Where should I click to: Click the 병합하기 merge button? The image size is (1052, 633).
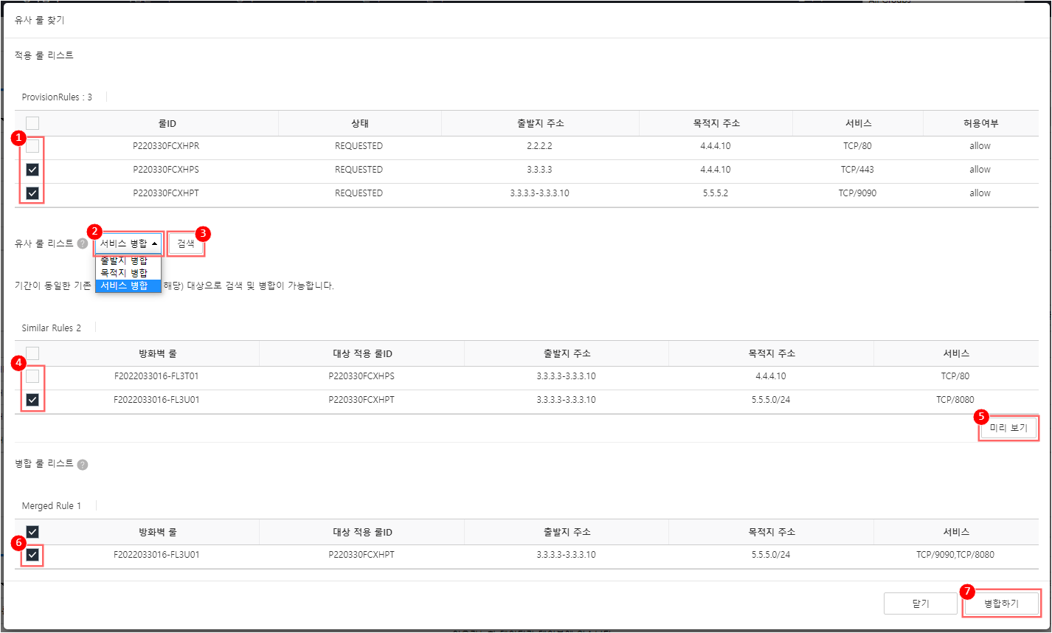(1002, 603)
